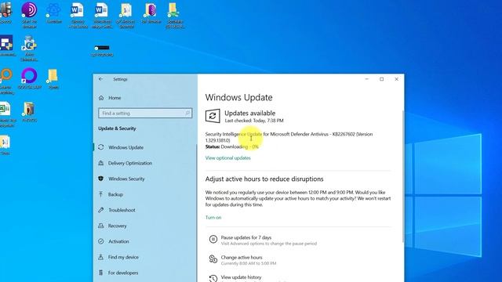This screenshot has height=282, width=502.
Task: Click the magnifier in the Find a setting box
Action: coord(187,113)
